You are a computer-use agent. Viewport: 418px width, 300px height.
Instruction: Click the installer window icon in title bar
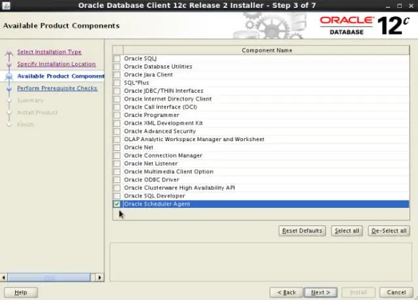[x=6, y=6]
